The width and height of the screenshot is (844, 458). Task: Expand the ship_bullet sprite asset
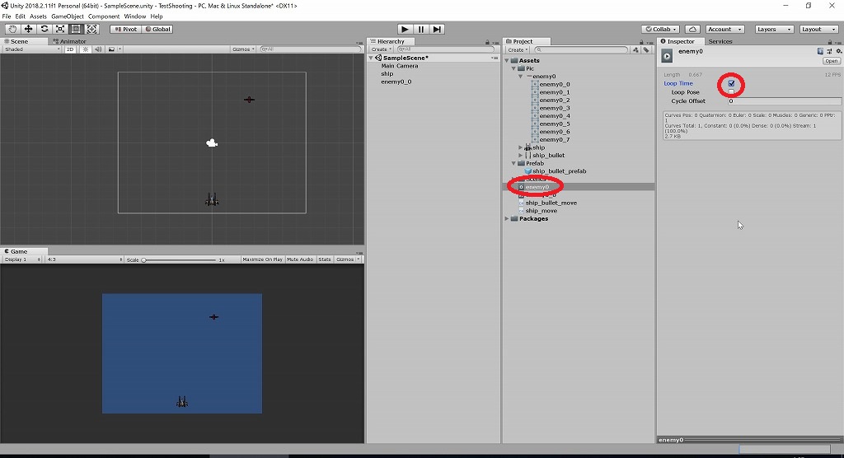pos(521,156)
